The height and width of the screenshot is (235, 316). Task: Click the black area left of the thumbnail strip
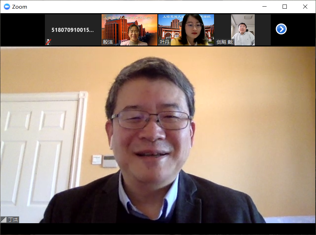pyautogui.click(x=22, y=30)
